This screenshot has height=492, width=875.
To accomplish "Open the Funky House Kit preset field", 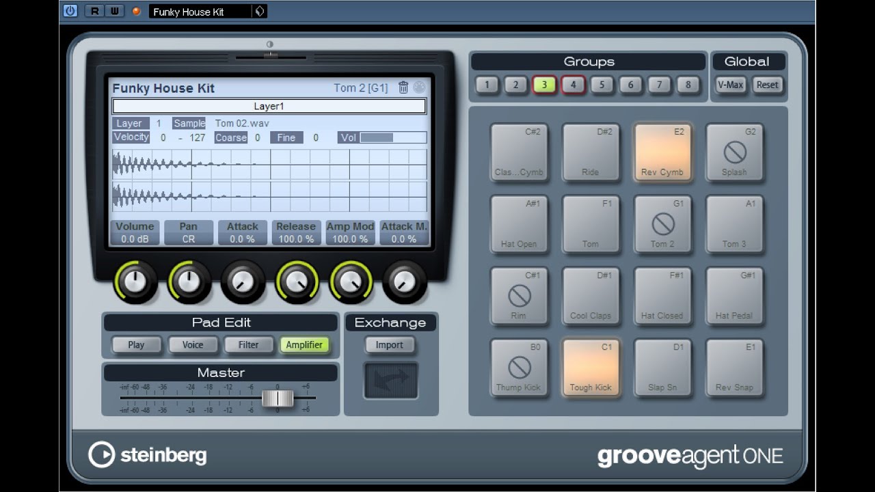I will point(200,12).
